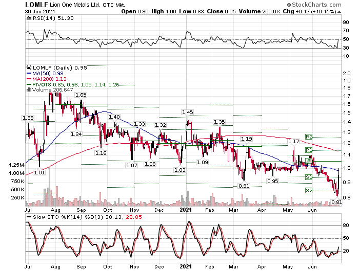Screen dimensions: 359x271
Task: Click the 1.07 price low annotation
Action: [x=132, y=166]
